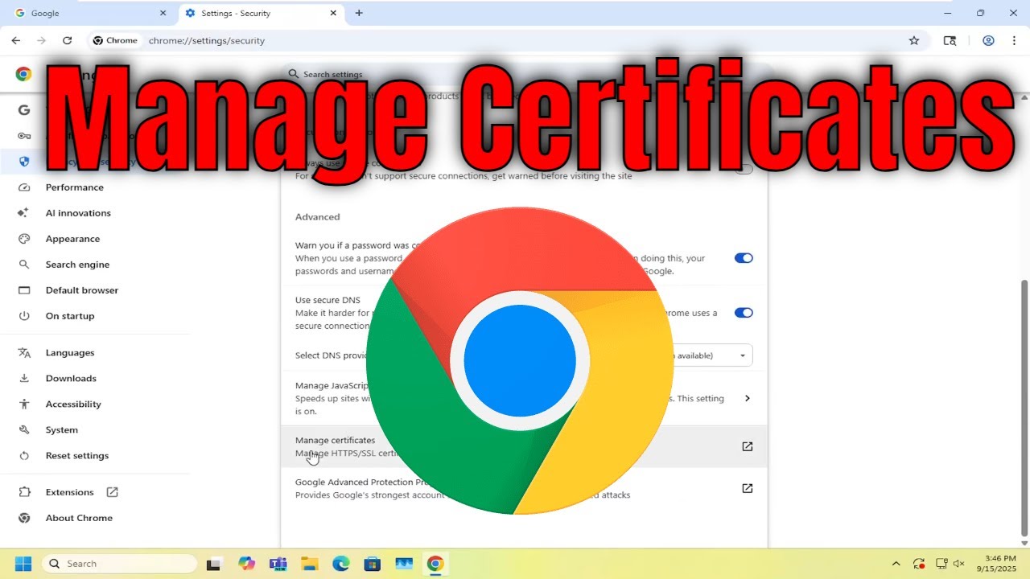Open AI innovations in sidebar
Screen dimensions: 1030x579
pos(78,213)
